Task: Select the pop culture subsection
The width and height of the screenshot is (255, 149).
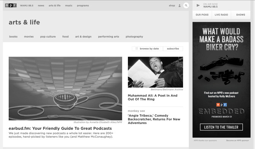Action: pos(48,37)
